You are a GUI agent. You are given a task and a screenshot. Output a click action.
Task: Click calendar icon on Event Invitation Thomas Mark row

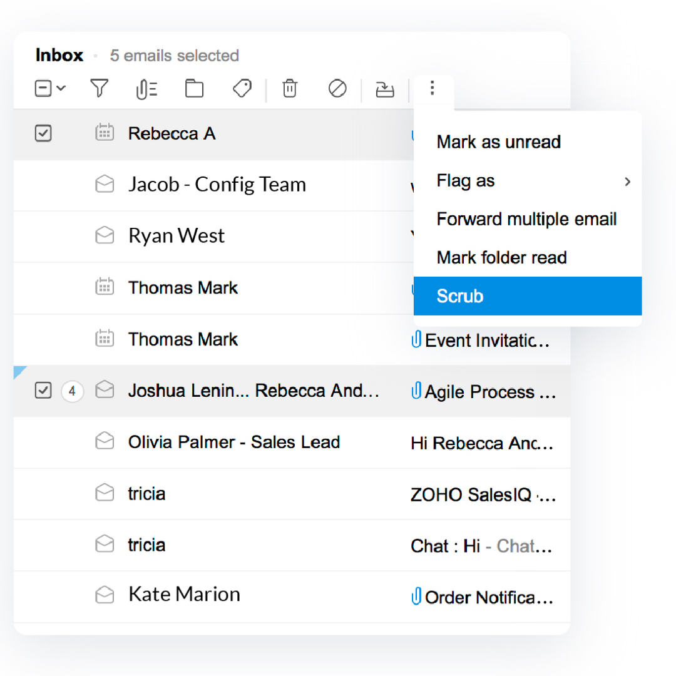coord(105,338)
